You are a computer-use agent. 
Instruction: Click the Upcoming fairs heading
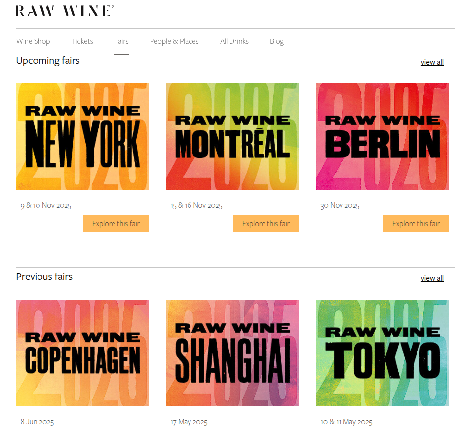point(48,61)
